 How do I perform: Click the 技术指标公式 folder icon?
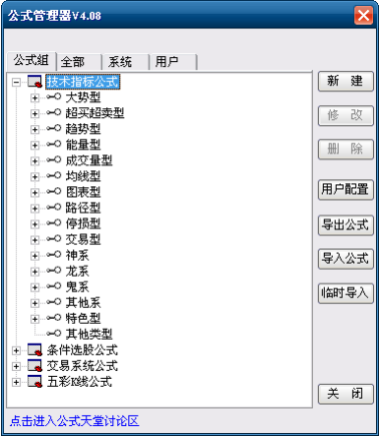click(x=34, y=82)
